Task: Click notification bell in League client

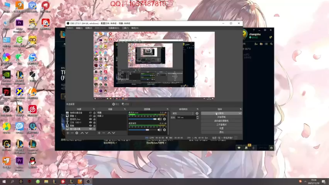Action: pos(271,37)
